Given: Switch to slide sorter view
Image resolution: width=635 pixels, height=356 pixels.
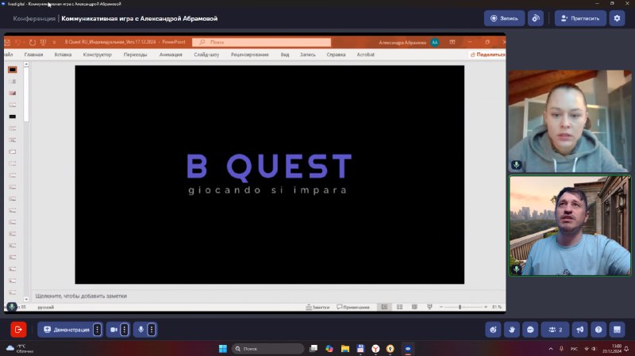Looking at the screenshot, I should 400,308.
